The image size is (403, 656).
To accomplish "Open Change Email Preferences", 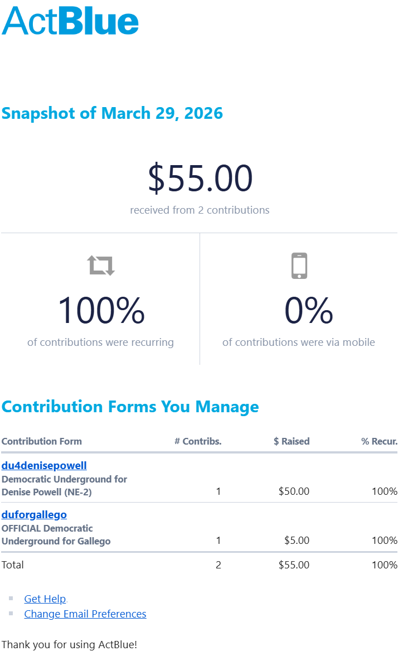I will (x=85, y=614).
